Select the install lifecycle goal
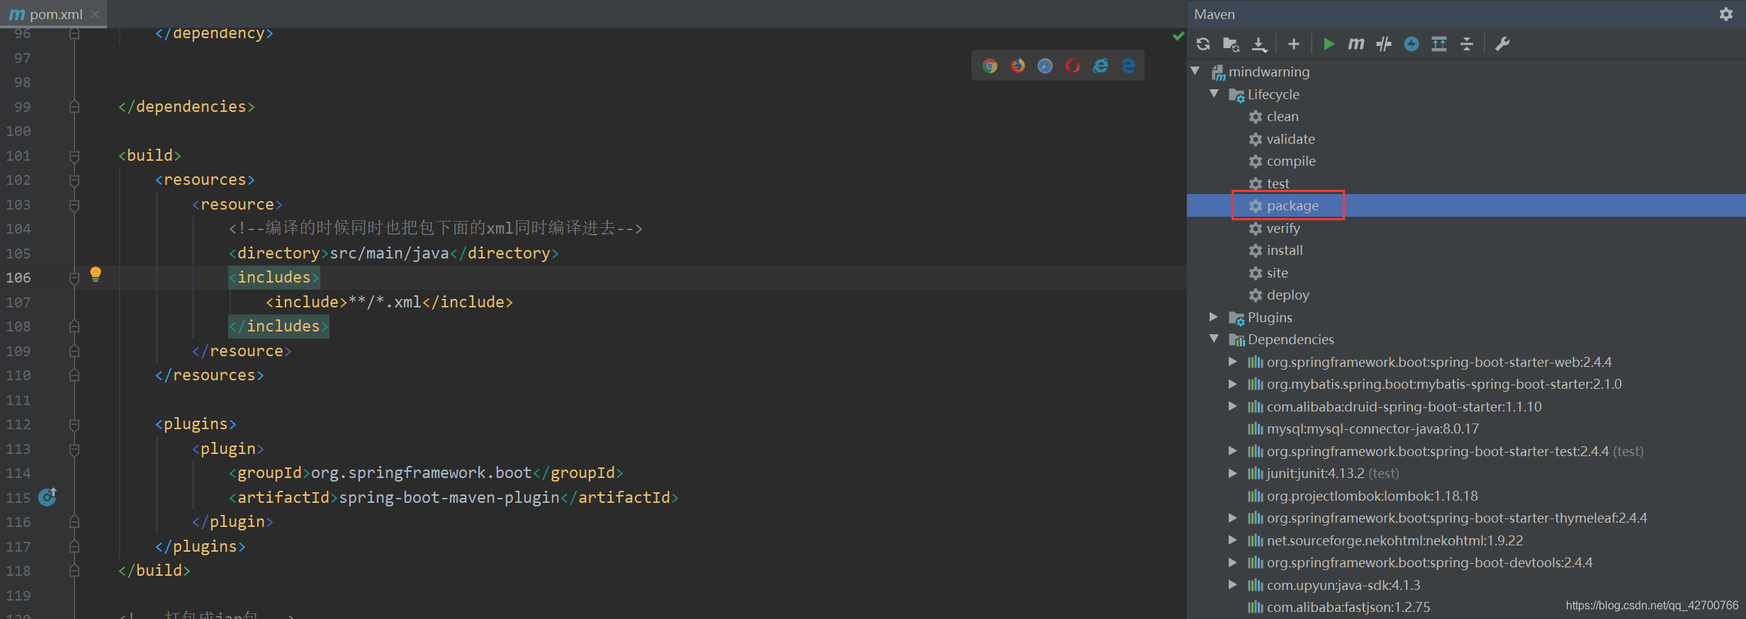This screenshot has height=619, width=1746. [1275, 250]
